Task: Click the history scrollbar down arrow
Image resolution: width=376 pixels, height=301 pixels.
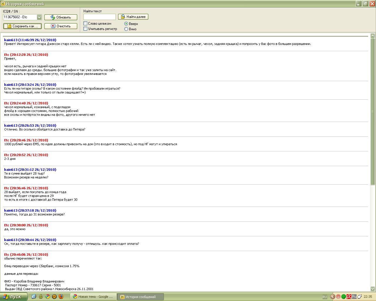Action: tap(373, 289)
